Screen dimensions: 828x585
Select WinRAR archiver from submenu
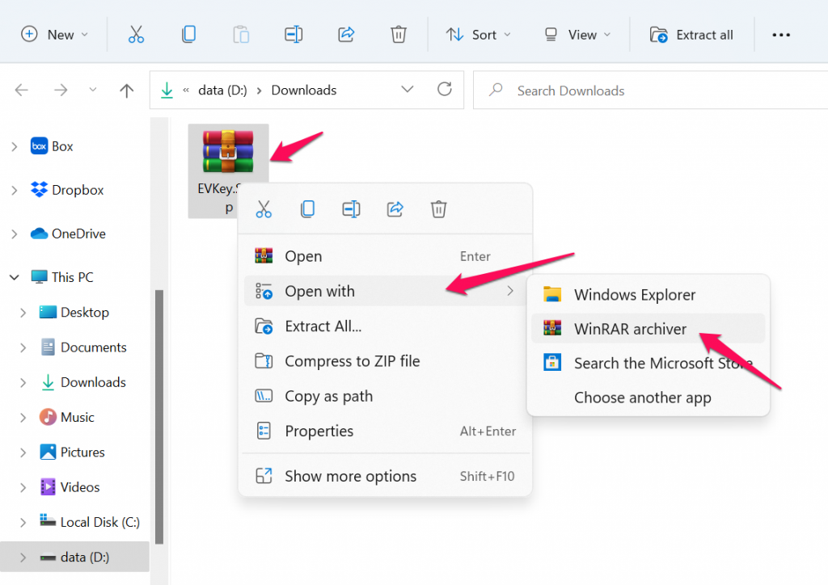tap(630, 329)
